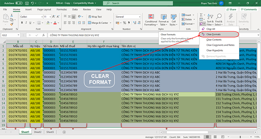The width and height of the screenshot is (261, 139).
Task: Click the zoom slider handle
Action: click(x=240, y=137)
